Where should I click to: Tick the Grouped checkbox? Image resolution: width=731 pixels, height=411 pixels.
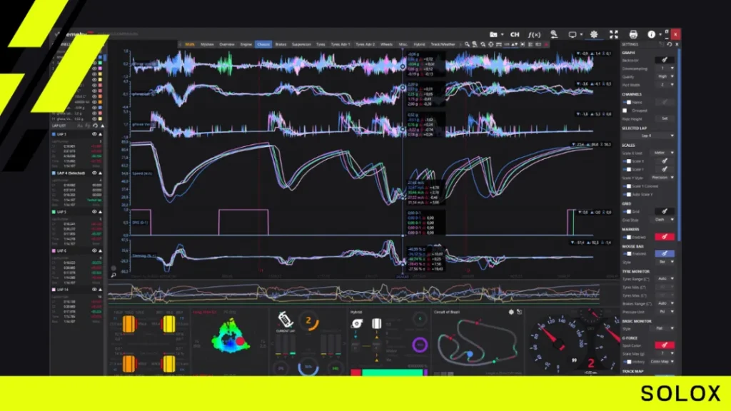(625, 111)
